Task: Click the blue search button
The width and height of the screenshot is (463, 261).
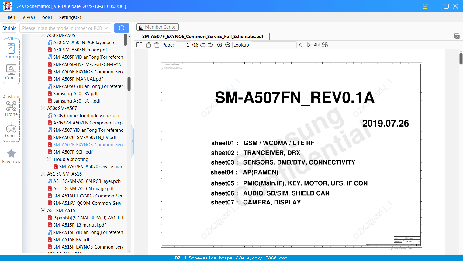Action: pyautogui.click(x=122, y=28)
